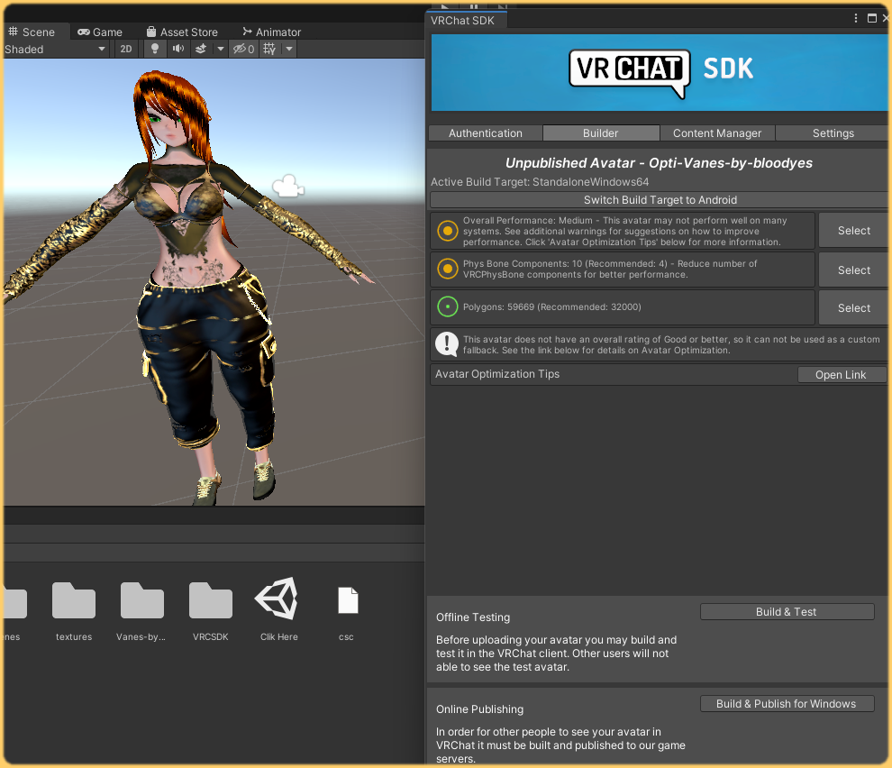Click fallback warning exclamation icon

[x=447, y=343]
